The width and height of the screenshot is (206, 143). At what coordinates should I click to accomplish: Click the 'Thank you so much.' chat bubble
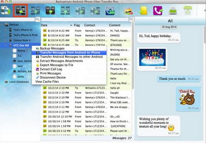pyautogui.click(x=179, y=79)
